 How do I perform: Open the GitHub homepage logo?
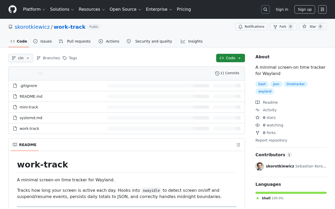point(13,9)
